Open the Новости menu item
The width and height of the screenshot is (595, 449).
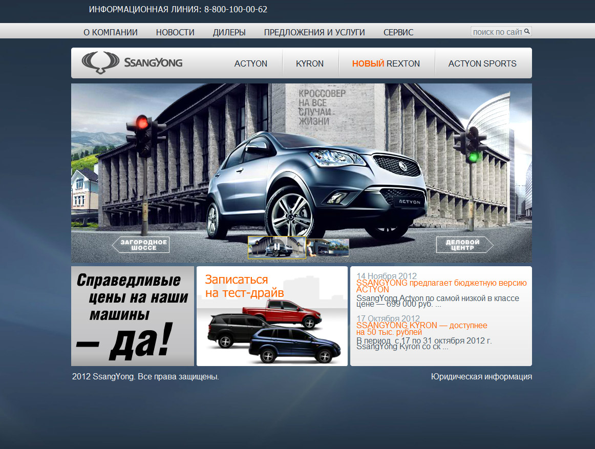[175, 32]
